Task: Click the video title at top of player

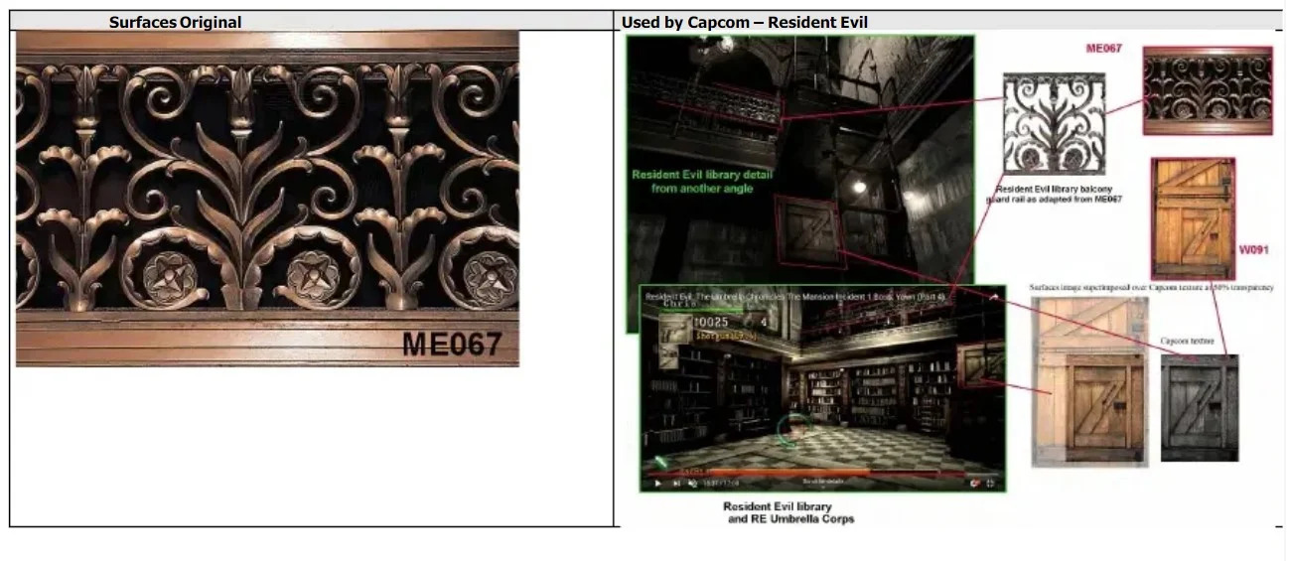Action: coord(795,296)
